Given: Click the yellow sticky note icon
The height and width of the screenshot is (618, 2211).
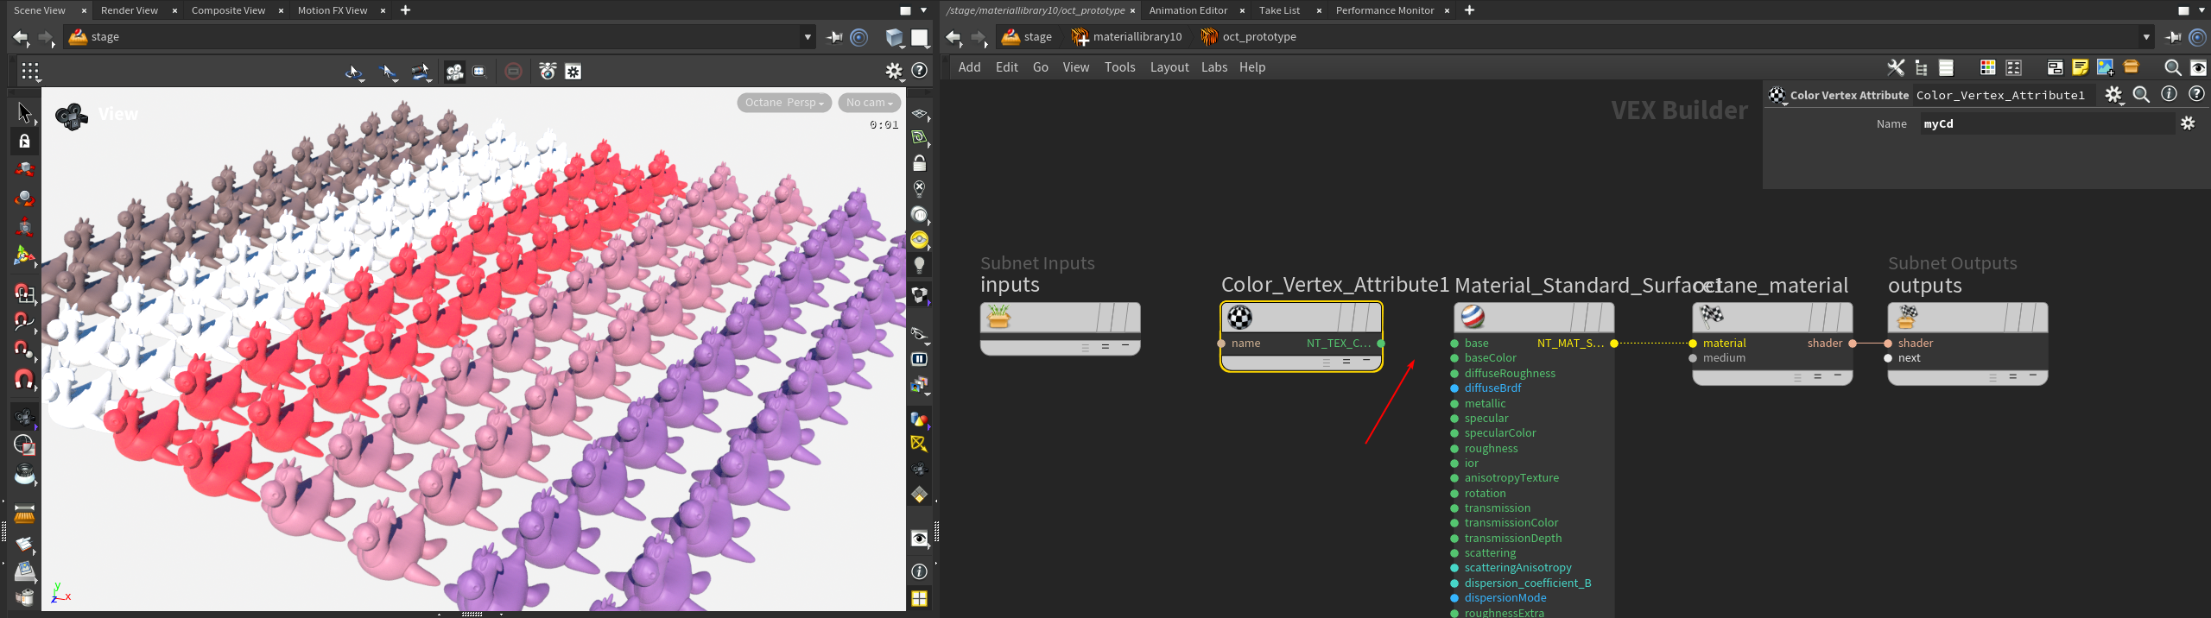Looking at the screenshot, I should (x=2080, y=67).
